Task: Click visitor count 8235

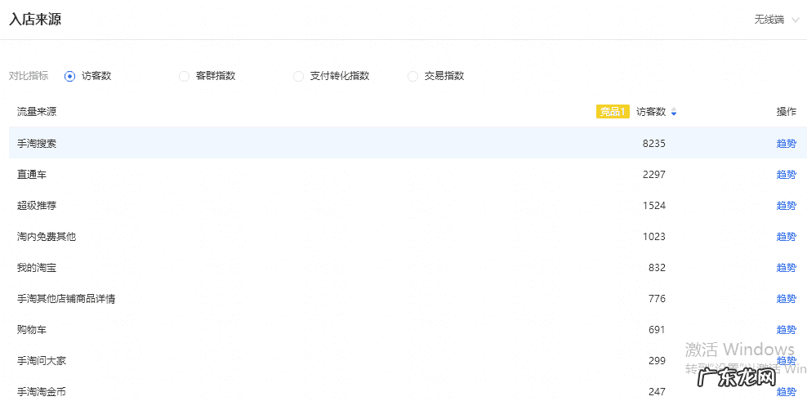Action: click(x=653, y=144)
